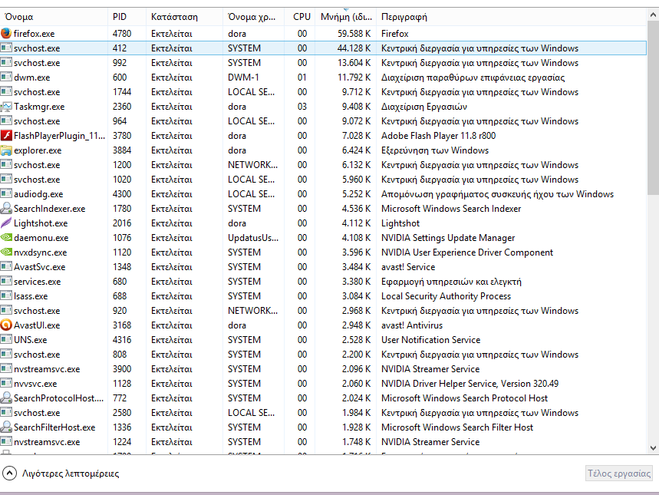The image size is (659, 495).
Task: Sort by Όνομα χρήστη column header
Action: (253, 17)
